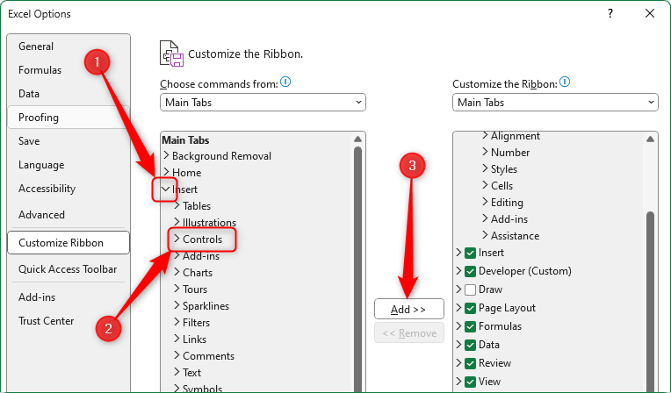The height and width of the screenshot is (393, 671).
Task: Go to the Advanced options category
Action: 69,215
